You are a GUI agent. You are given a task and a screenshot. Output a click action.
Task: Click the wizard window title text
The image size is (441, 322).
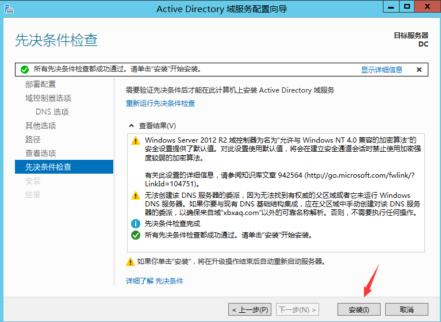coord(221,9)
